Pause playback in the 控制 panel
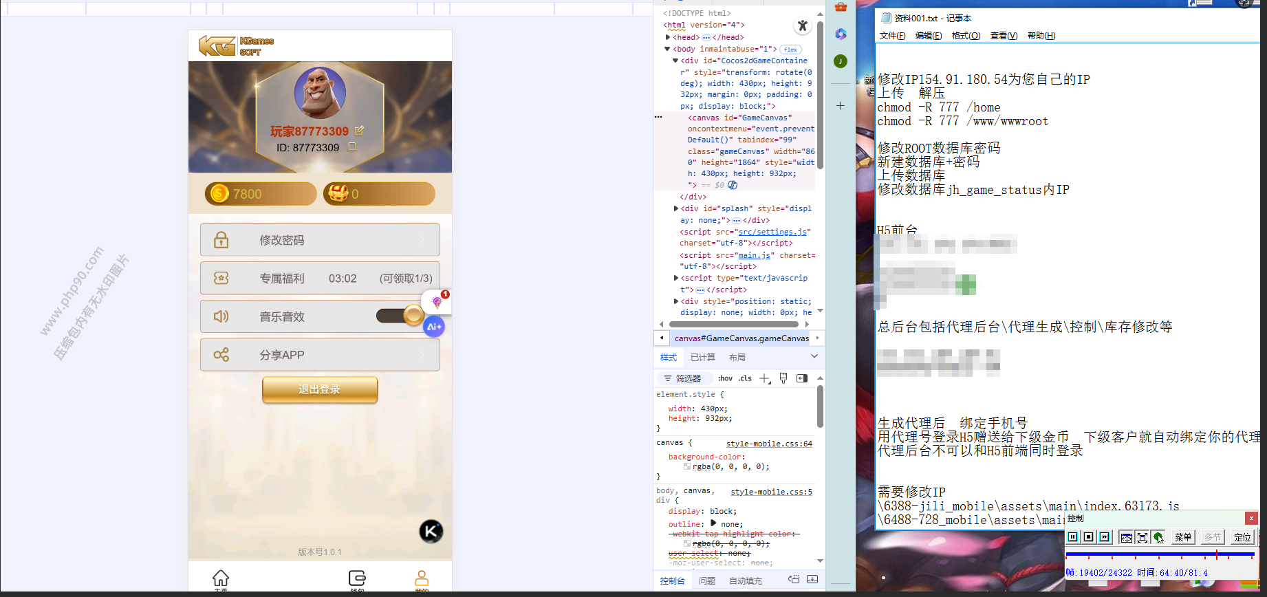 (x=1073, y=537)
